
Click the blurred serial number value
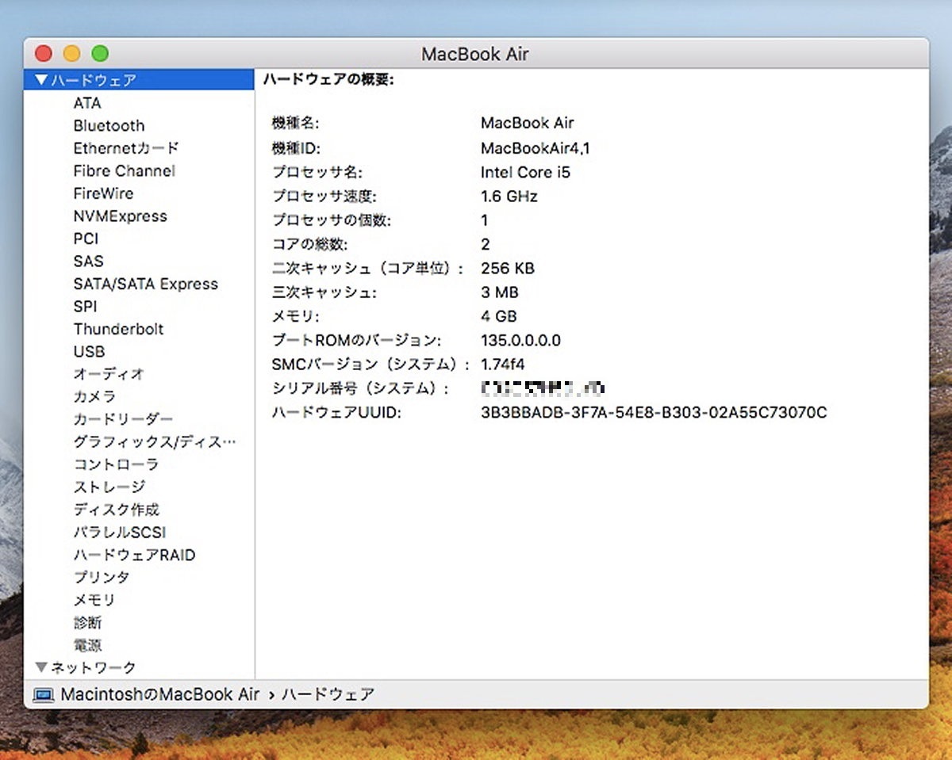coord(543,388)
